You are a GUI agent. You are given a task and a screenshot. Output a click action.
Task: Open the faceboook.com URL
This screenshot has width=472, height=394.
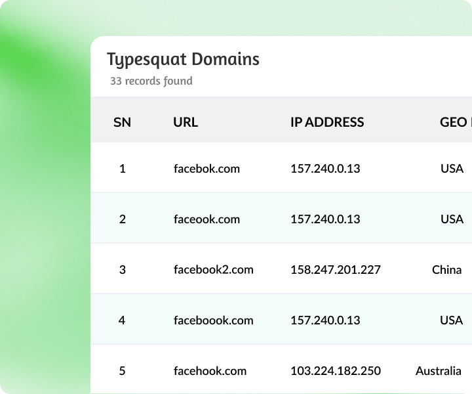pos(213,320)
